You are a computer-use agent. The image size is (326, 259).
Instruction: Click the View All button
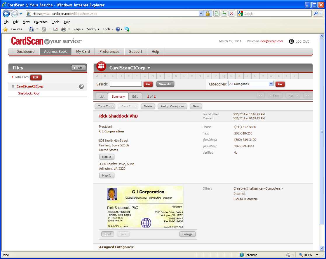pyautogui.click(x=165, y=84)
